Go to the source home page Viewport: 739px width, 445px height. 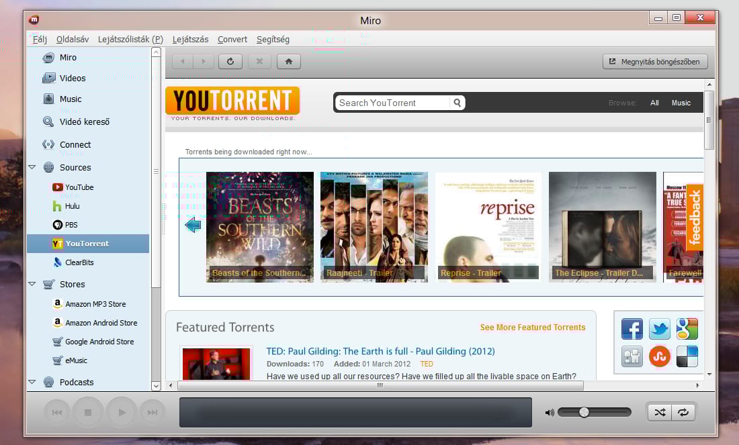[289, 61]
